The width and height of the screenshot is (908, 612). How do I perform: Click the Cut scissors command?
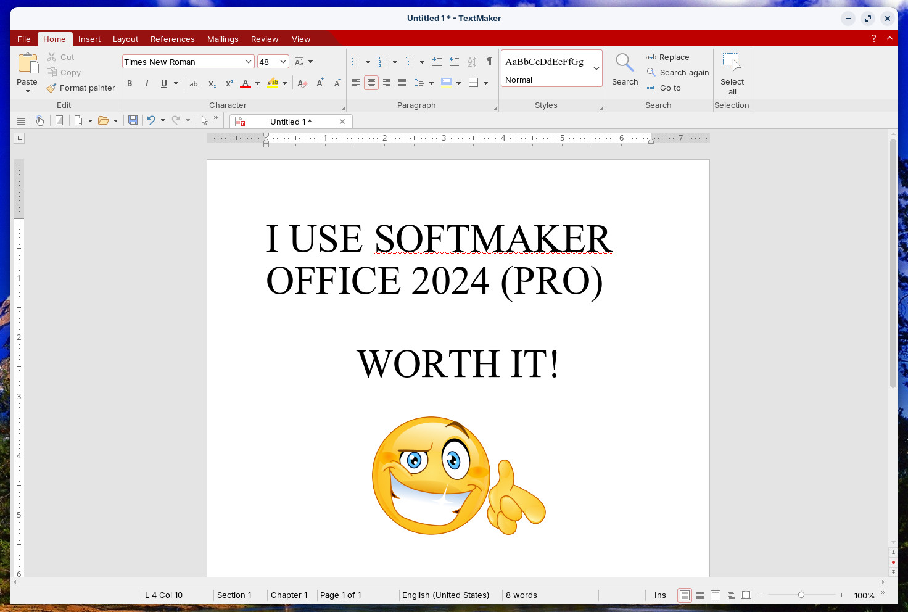[x=60, y=57]
